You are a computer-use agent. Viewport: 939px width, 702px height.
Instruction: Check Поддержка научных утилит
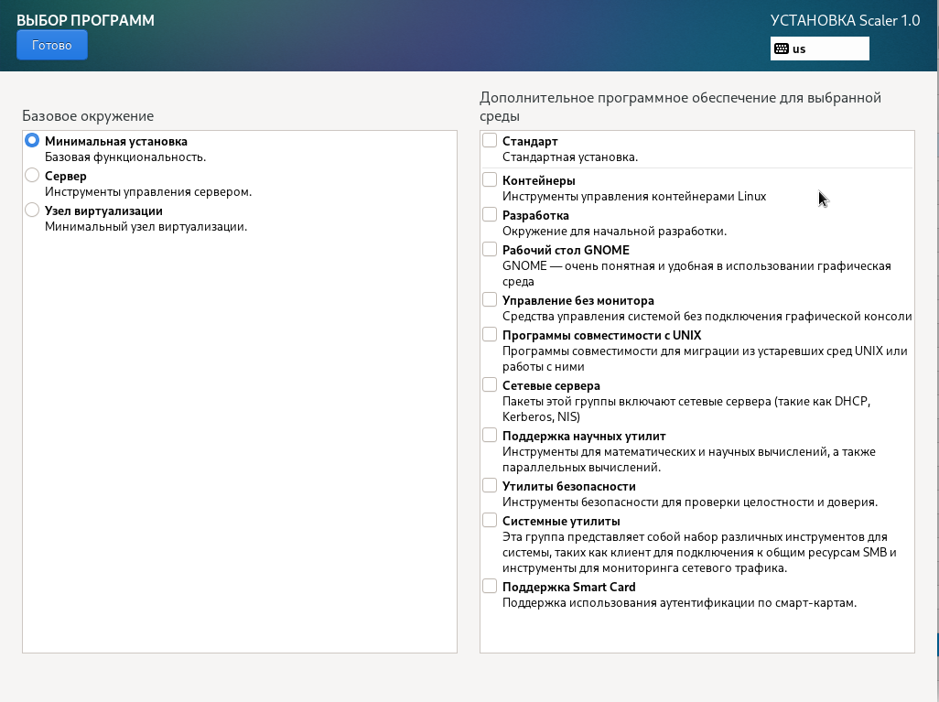(x=490, y=434)
